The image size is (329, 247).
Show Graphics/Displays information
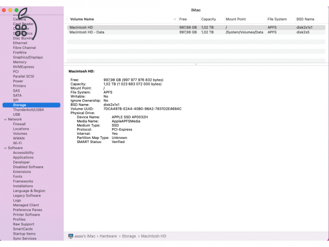tap(28, 57)
